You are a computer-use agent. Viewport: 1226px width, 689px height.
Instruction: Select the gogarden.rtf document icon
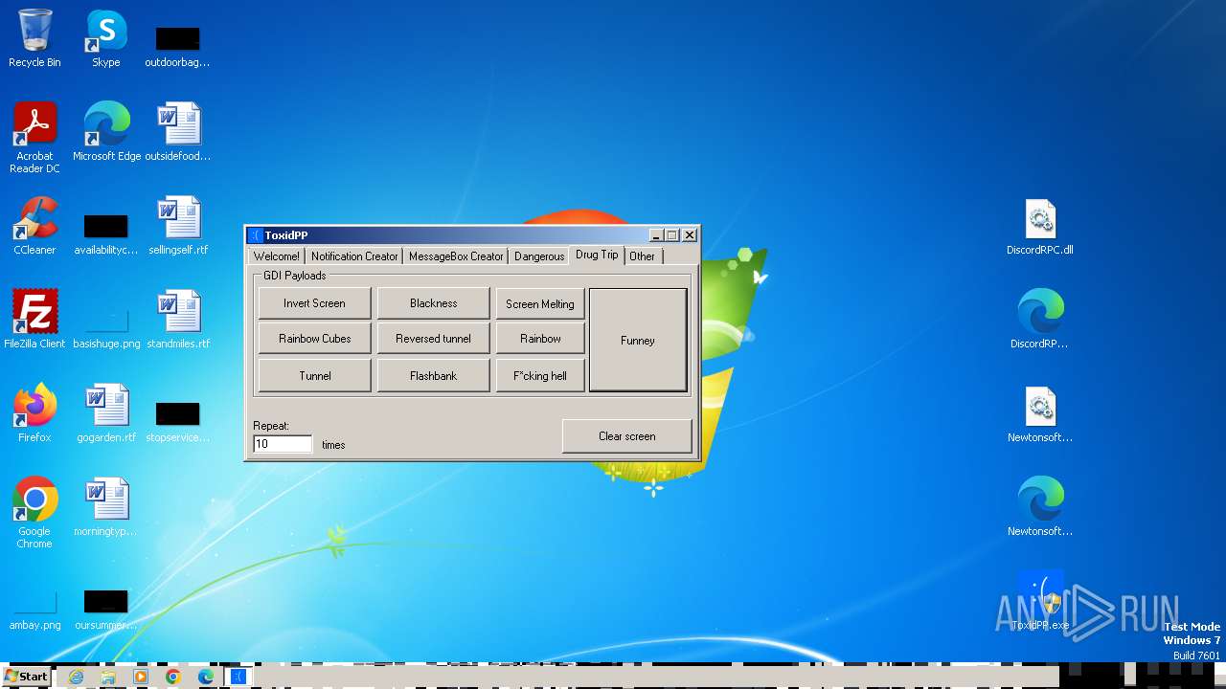point(106,413)
